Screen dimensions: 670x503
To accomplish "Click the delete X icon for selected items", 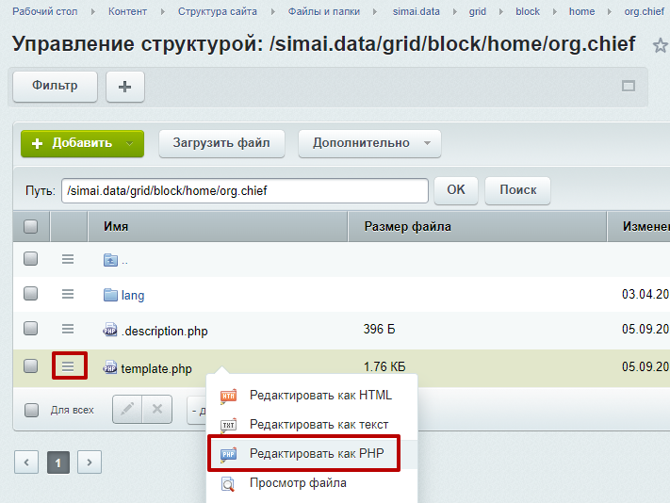I will click(157, 410).
